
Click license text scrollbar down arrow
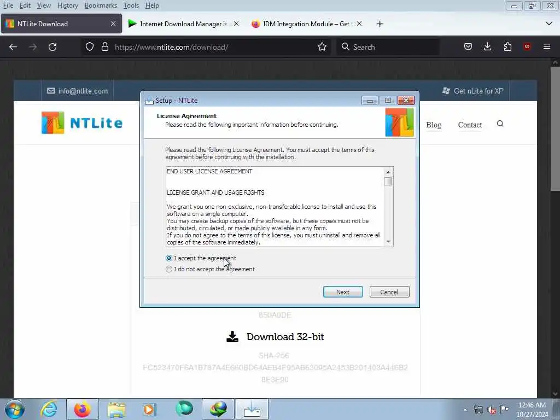[x=388, y=242]
